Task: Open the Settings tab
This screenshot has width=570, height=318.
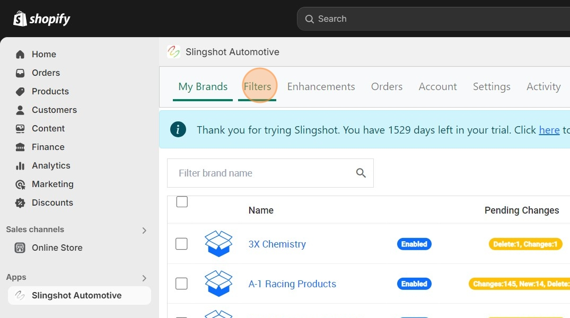Action: click(492, 86)
